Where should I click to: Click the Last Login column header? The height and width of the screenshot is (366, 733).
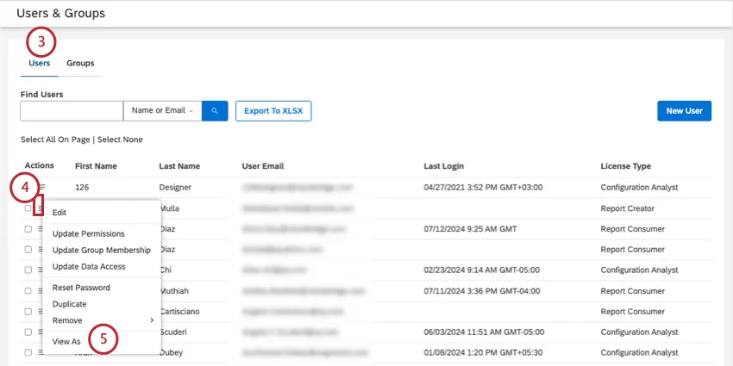coord(443,166)
